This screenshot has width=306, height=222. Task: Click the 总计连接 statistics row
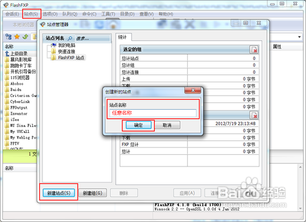(x=190, y=72)
